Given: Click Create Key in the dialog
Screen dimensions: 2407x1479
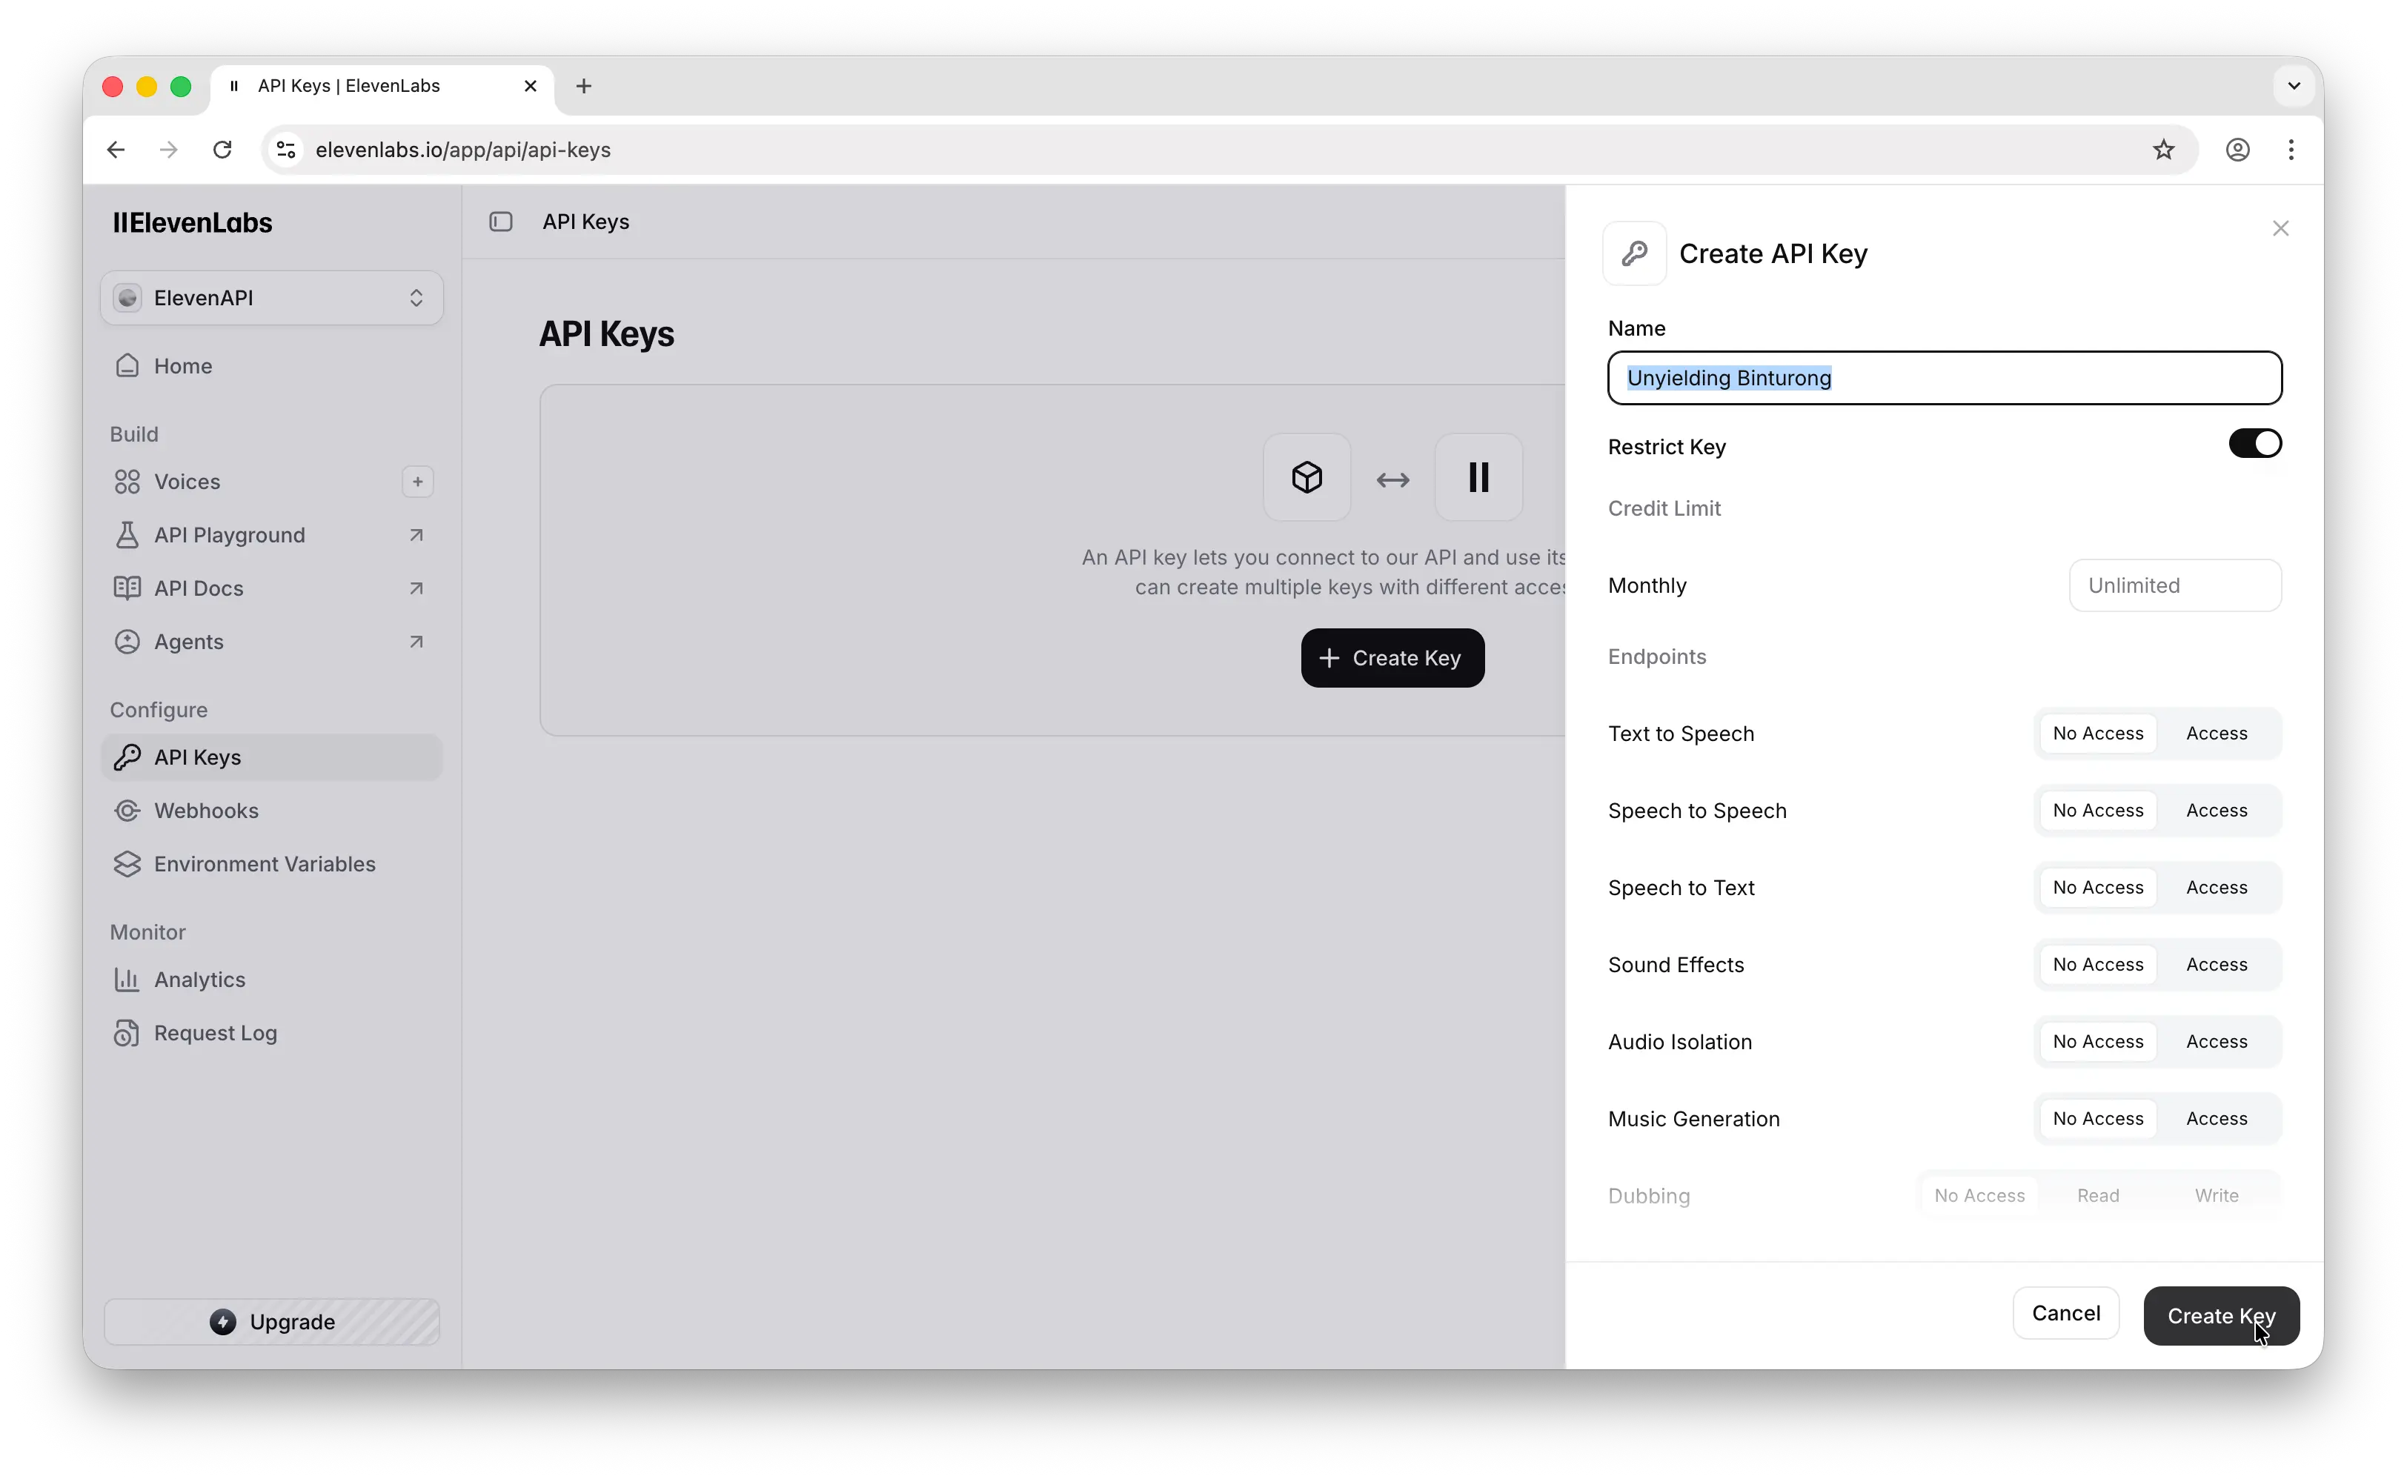Looking at the screenshot, I should click(x=2221, y=1316).
